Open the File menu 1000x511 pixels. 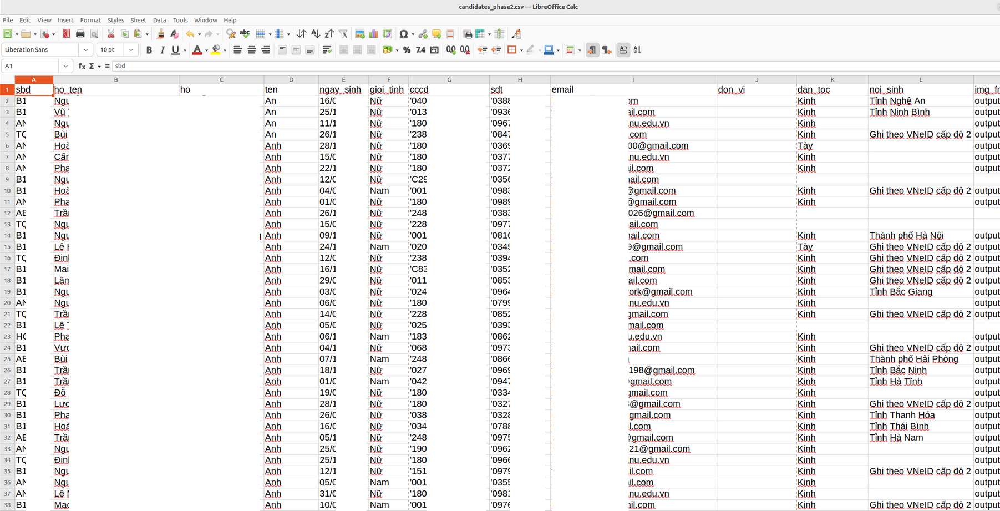click(8, 20)
